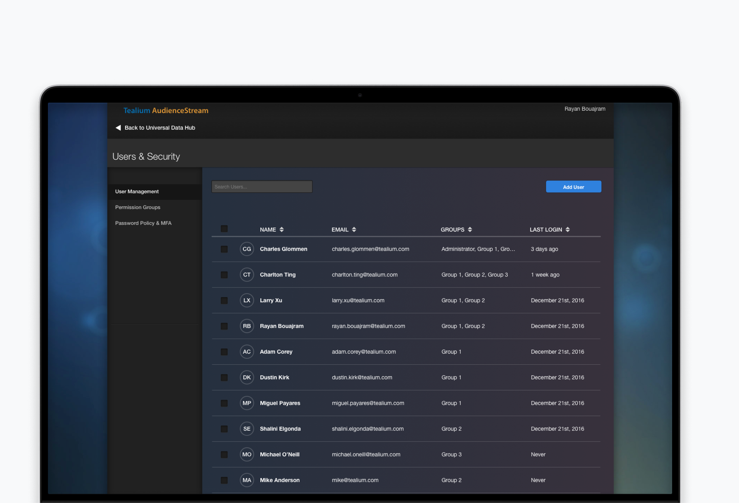
Task: Toggle the select-all checkbox in the table header
Action: click(x=224, y=229)
